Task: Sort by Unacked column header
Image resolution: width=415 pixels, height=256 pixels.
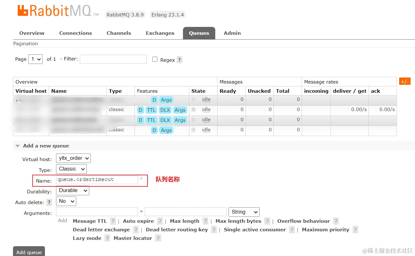Action: (259, 91)
